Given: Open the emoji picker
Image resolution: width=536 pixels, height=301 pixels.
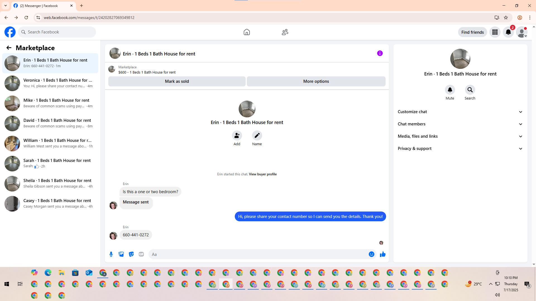Looking at the screenshot, I should point(372,254).
